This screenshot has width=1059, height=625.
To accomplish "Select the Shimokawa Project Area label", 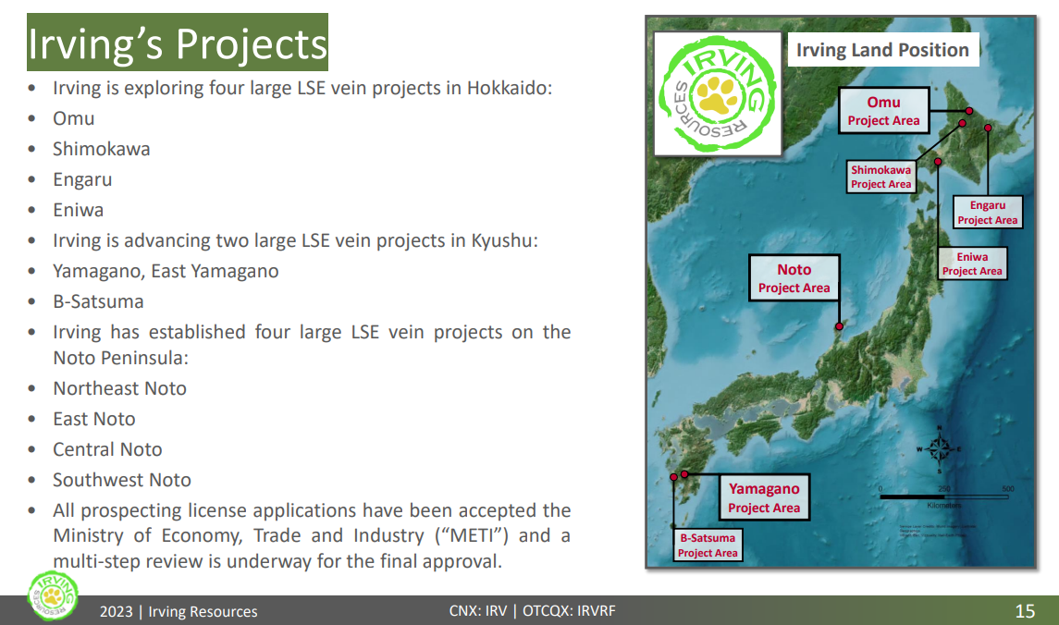I will (880, 177).
